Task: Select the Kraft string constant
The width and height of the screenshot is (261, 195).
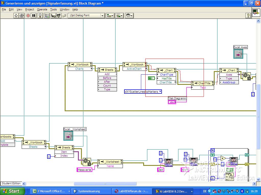Action: 185,170
